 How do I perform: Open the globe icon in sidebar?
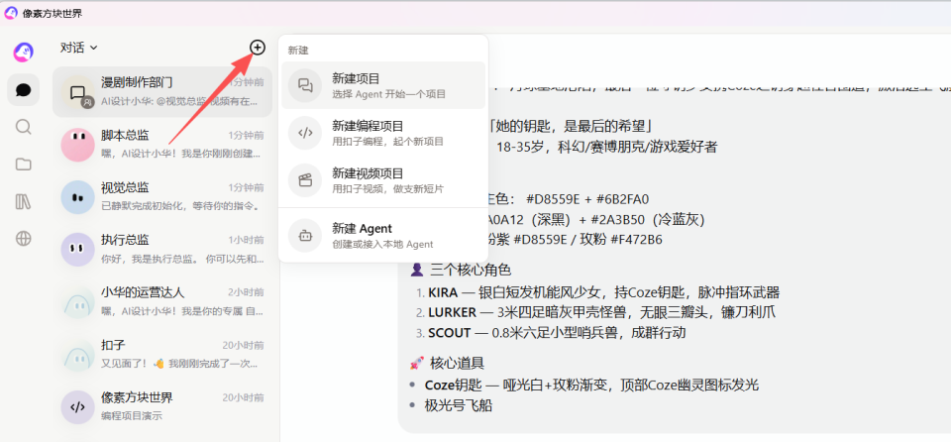tap(24, 239)
